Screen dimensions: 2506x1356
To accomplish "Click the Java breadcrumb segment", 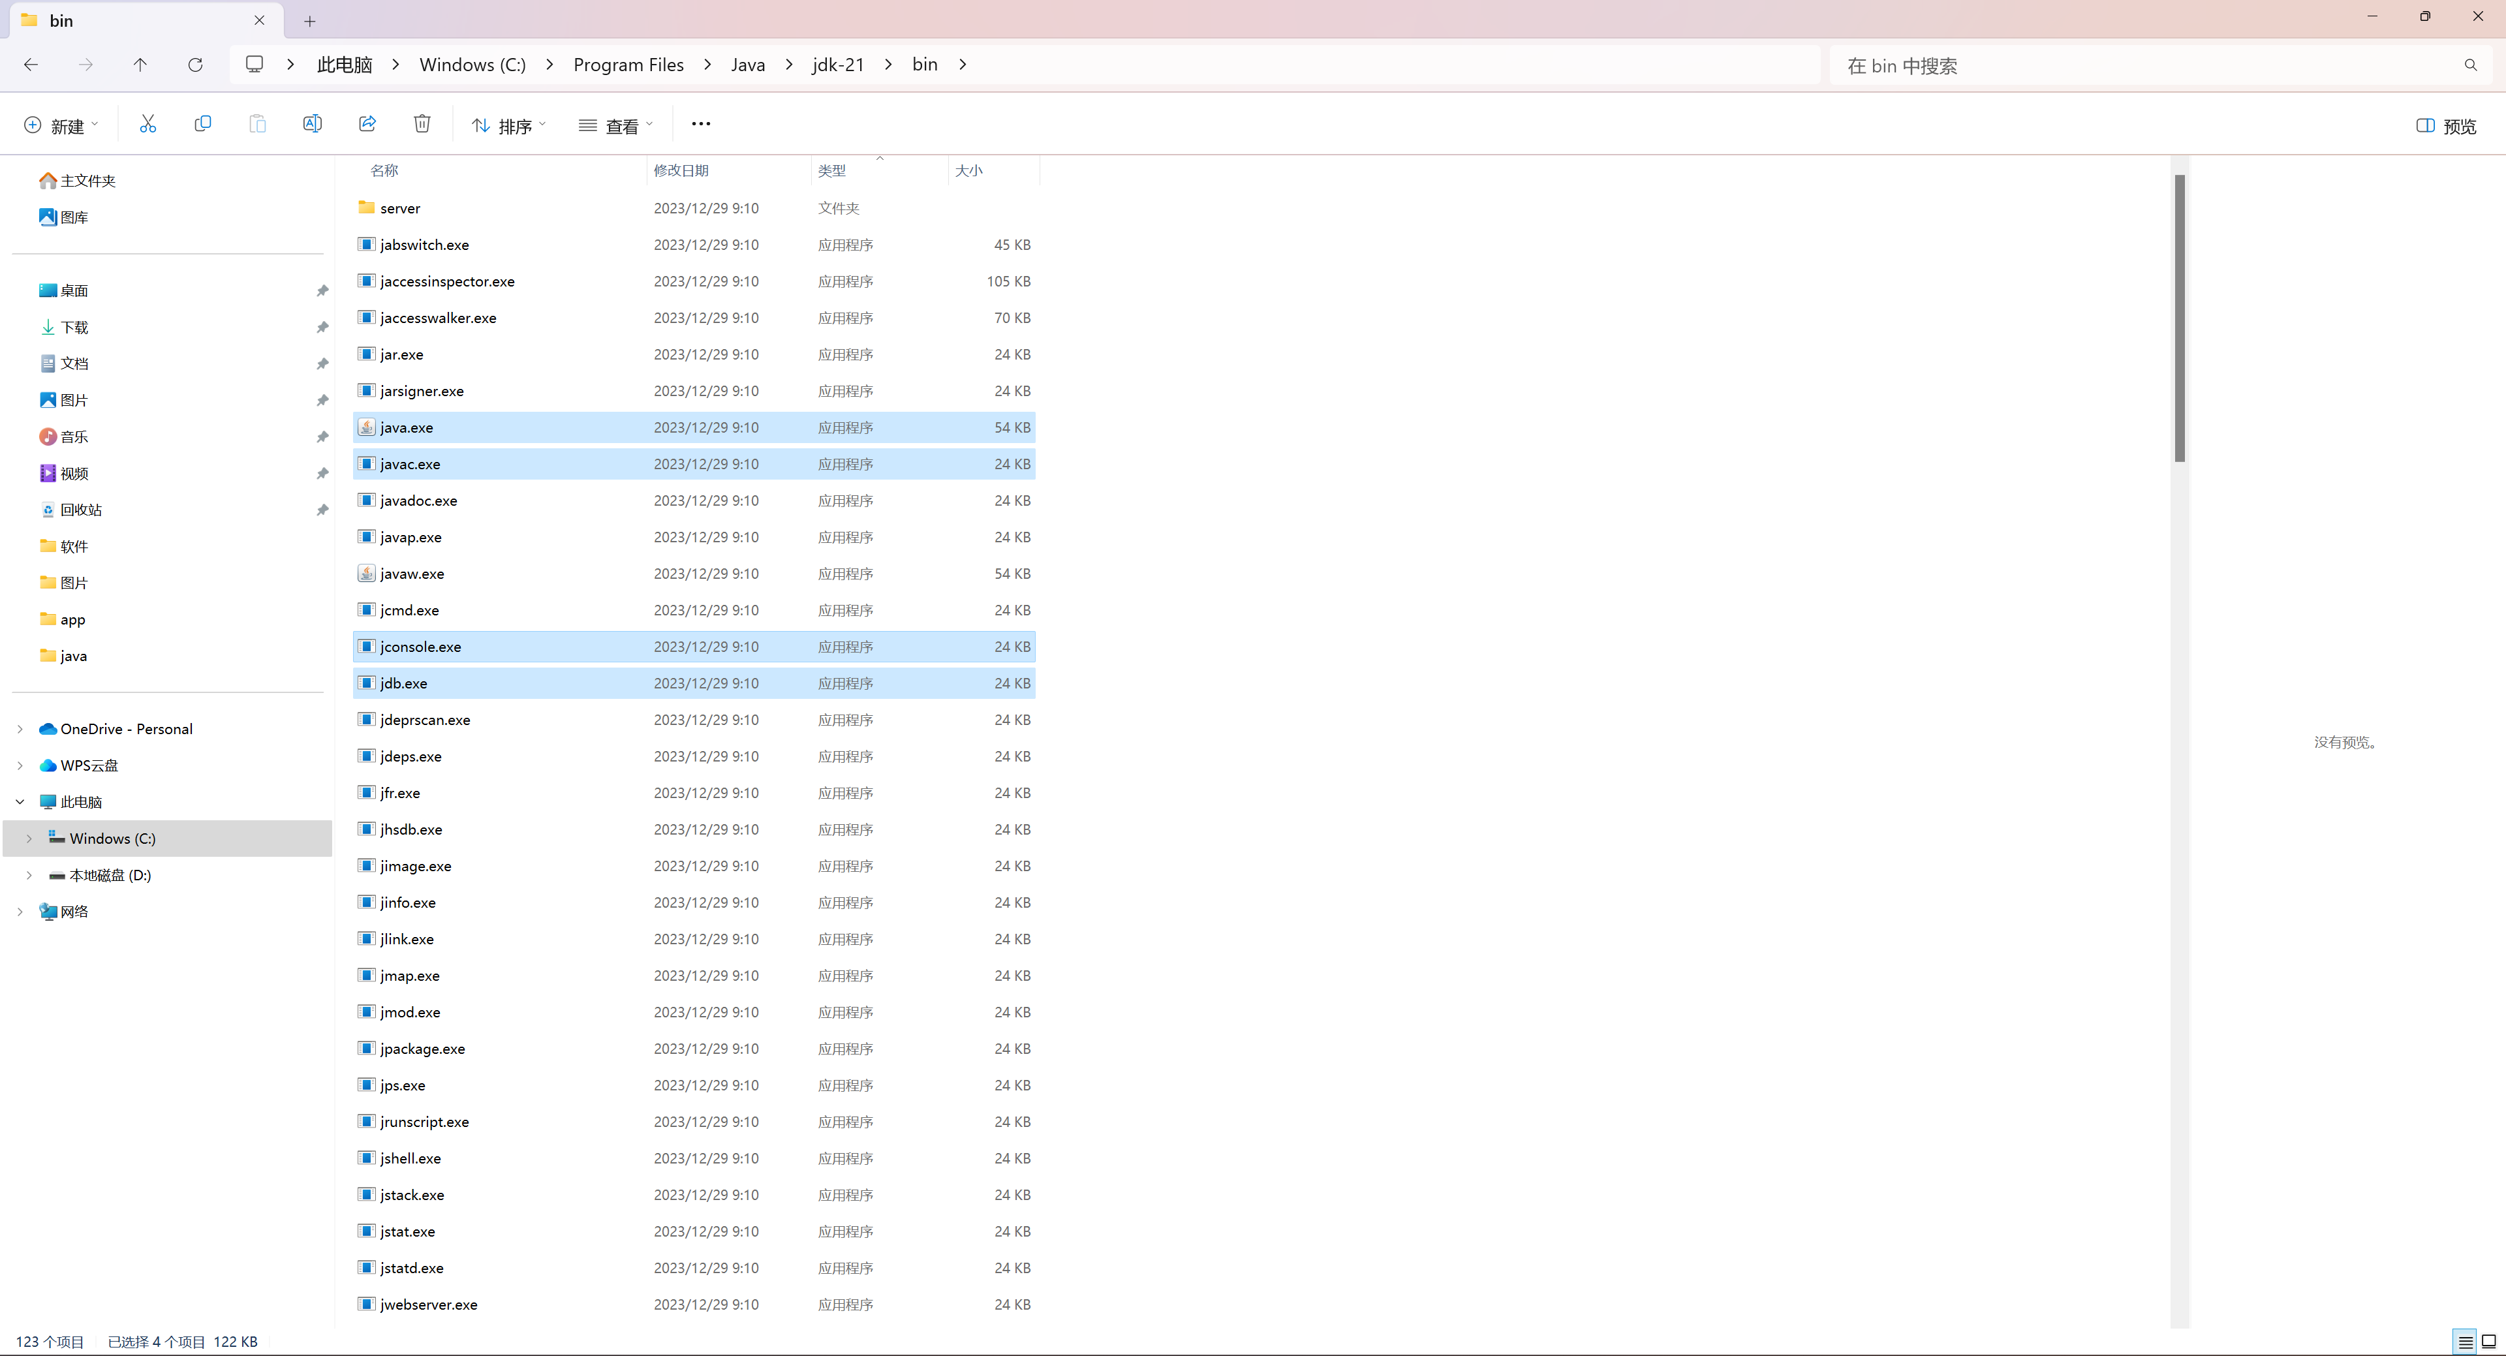I will (747, 64).
